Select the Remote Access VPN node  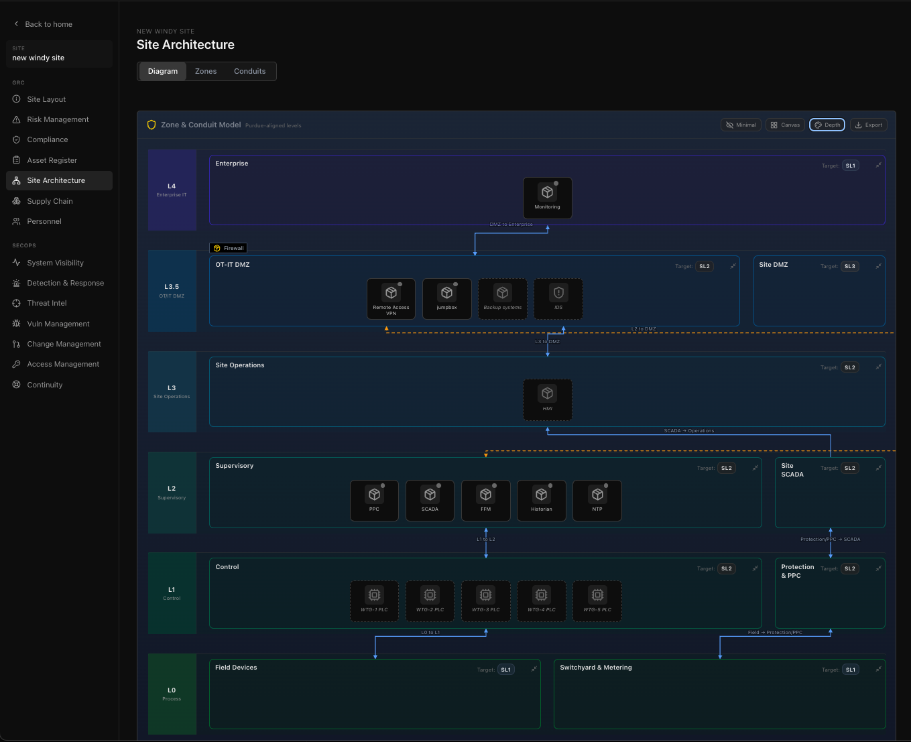pyautogui.click(x=391, y=299)
